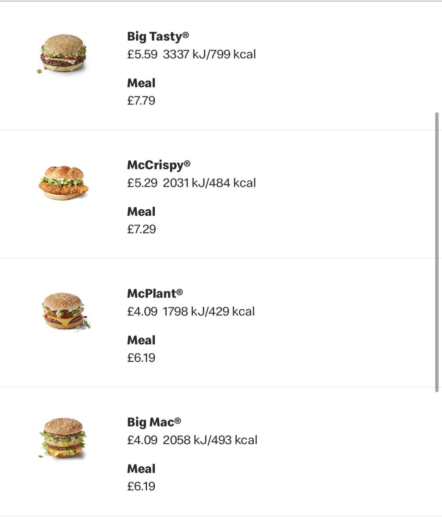Image resolution: width=442 pixels, height=517 pixels.
Task: Click the McCrispy £5.29 price
Action: pos(142,183)
